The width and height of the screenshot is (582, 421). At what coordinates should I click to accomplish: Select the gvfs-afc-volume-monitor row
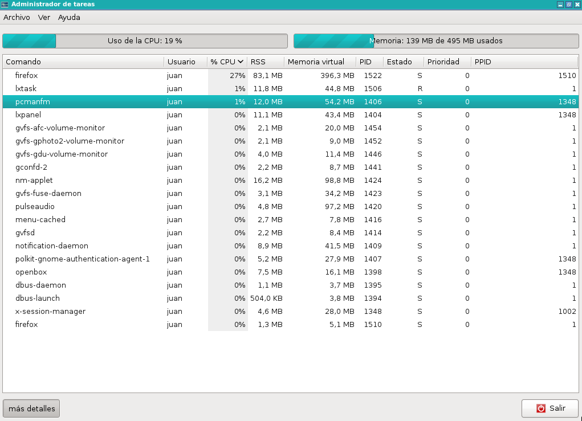(x=290, y=128)
